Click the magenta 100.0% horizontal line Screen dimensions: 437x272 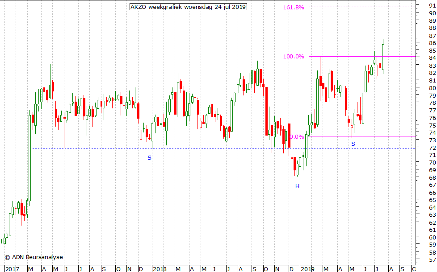pos(362,57)
